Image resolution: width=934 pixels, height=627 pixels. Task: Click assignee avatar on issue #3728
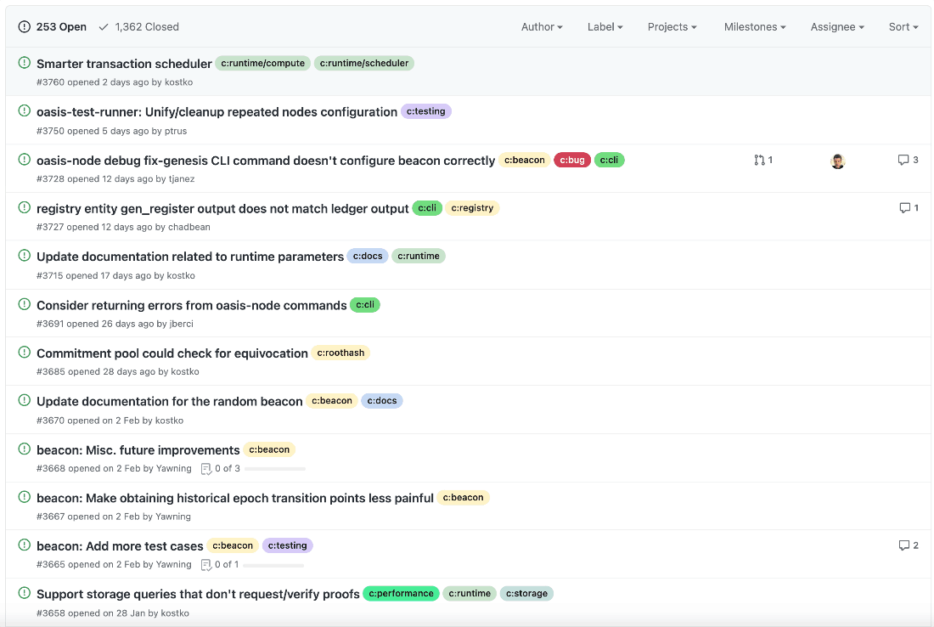[837, 161]
